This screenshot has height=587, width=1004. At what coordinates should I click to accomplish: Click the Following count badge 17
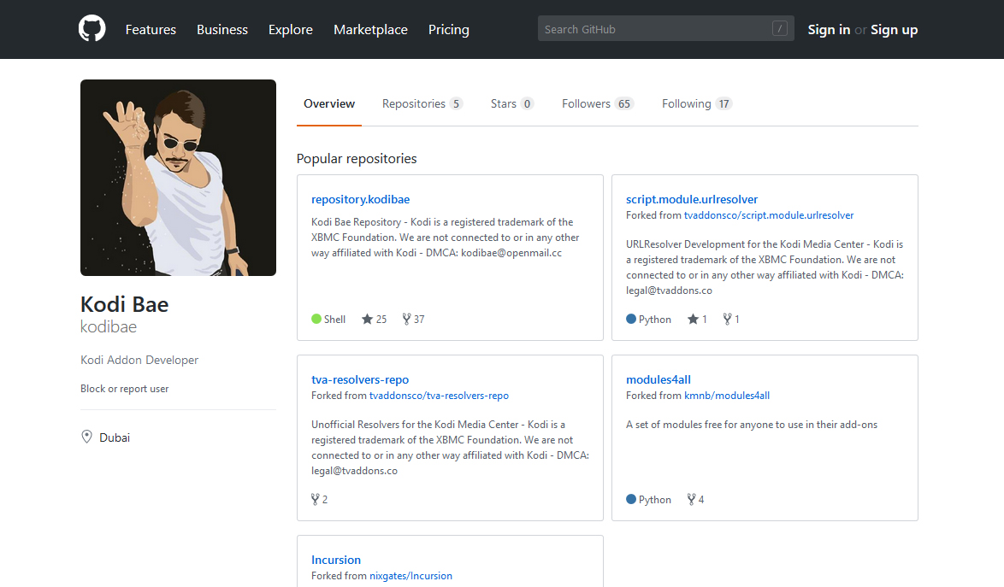pyautogui.click(x=723, y=103)
